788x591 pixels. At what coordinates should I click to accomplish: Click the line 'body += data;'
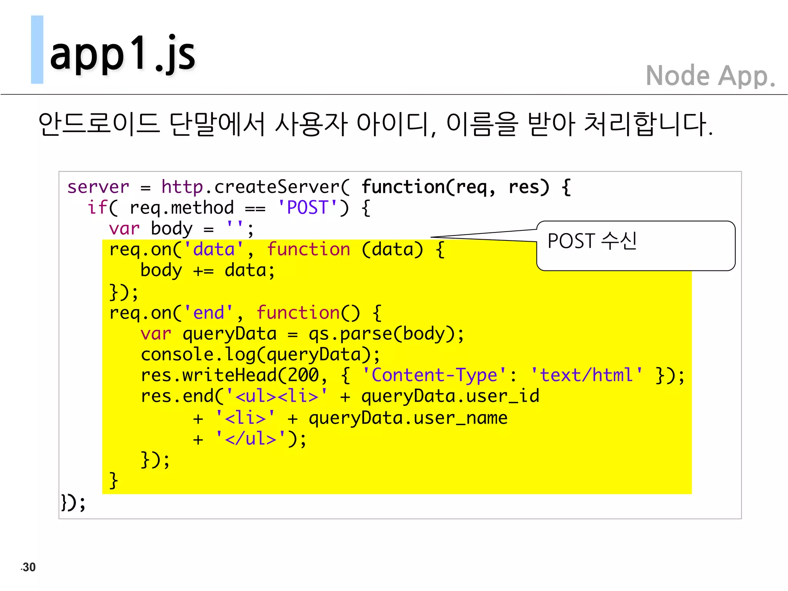[x=208, y=270]
